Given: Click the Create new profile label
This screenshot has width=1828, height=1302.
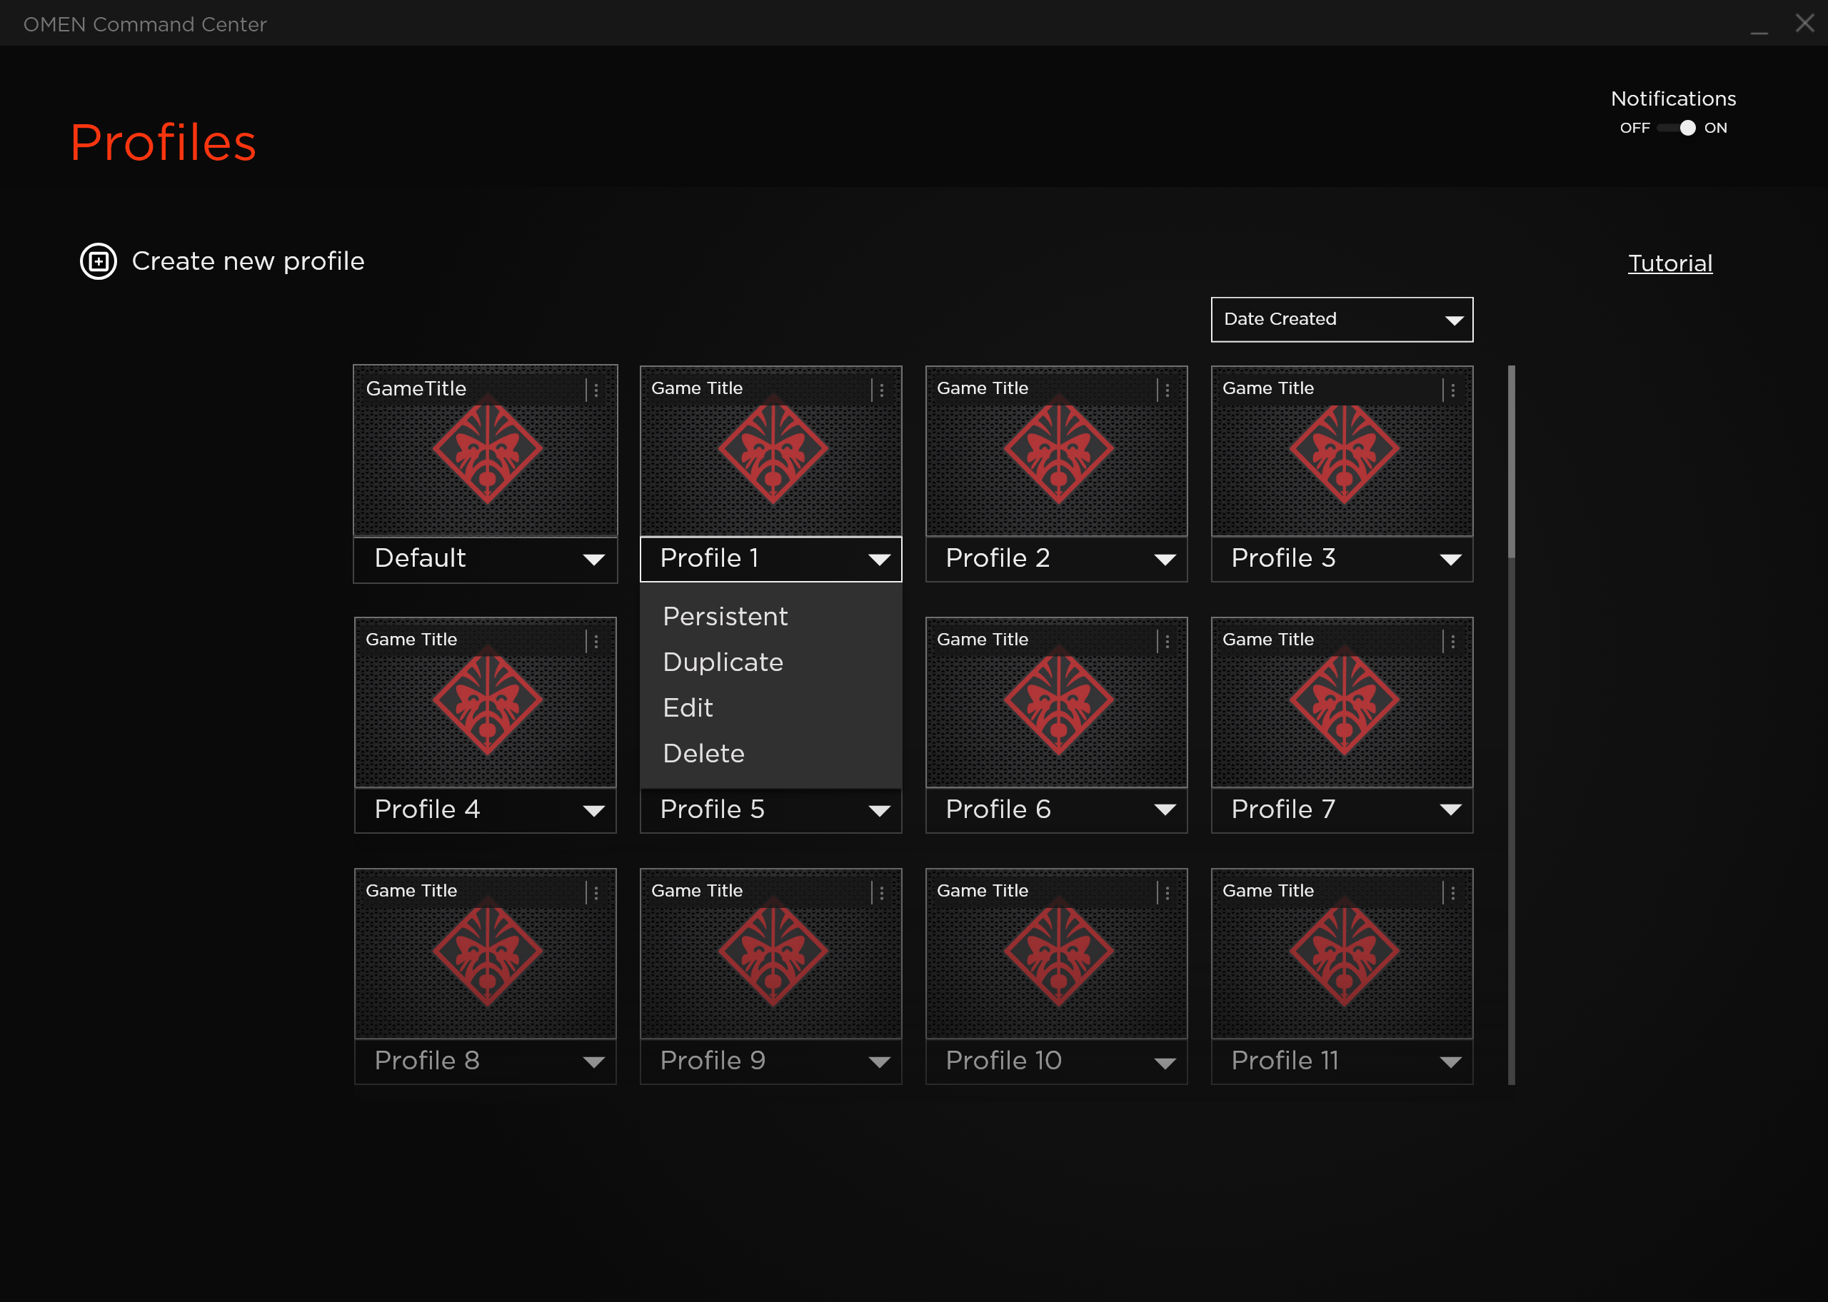Looking at the screenshot, I should click(x=248, y=261).
